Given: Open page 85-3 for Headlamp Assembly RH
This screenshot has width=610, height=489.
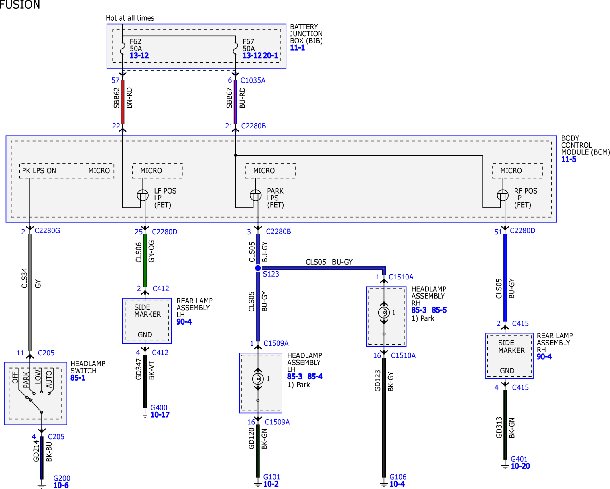Looking at the screenshot, I should click(419, 310).
